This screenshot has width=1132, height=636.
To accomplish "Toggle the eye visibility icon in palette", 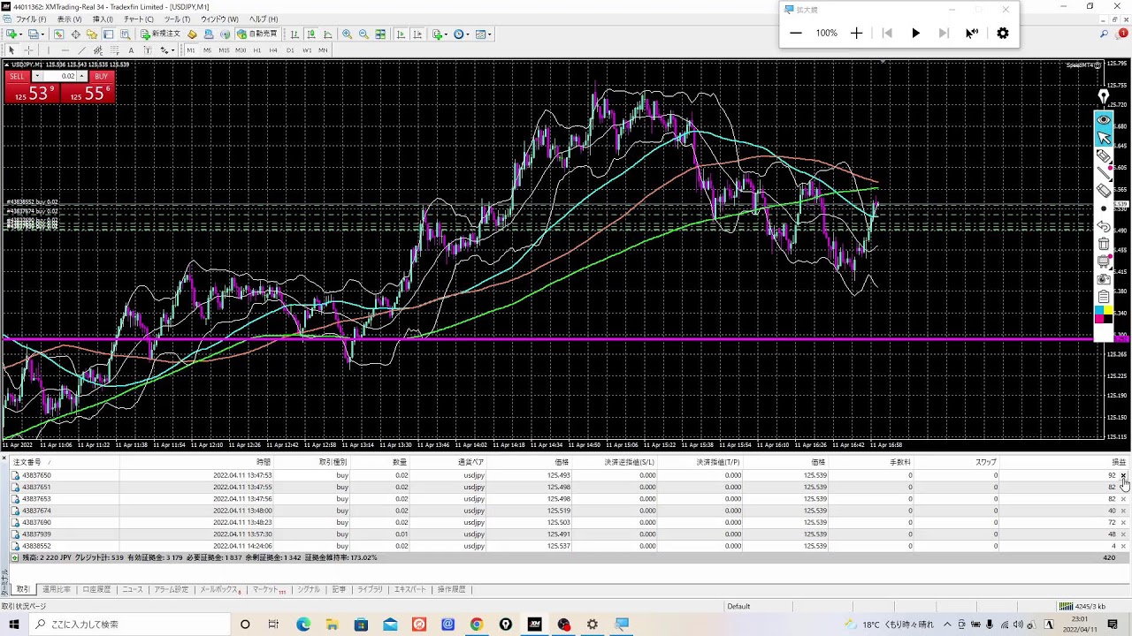I will (1104, 120).
